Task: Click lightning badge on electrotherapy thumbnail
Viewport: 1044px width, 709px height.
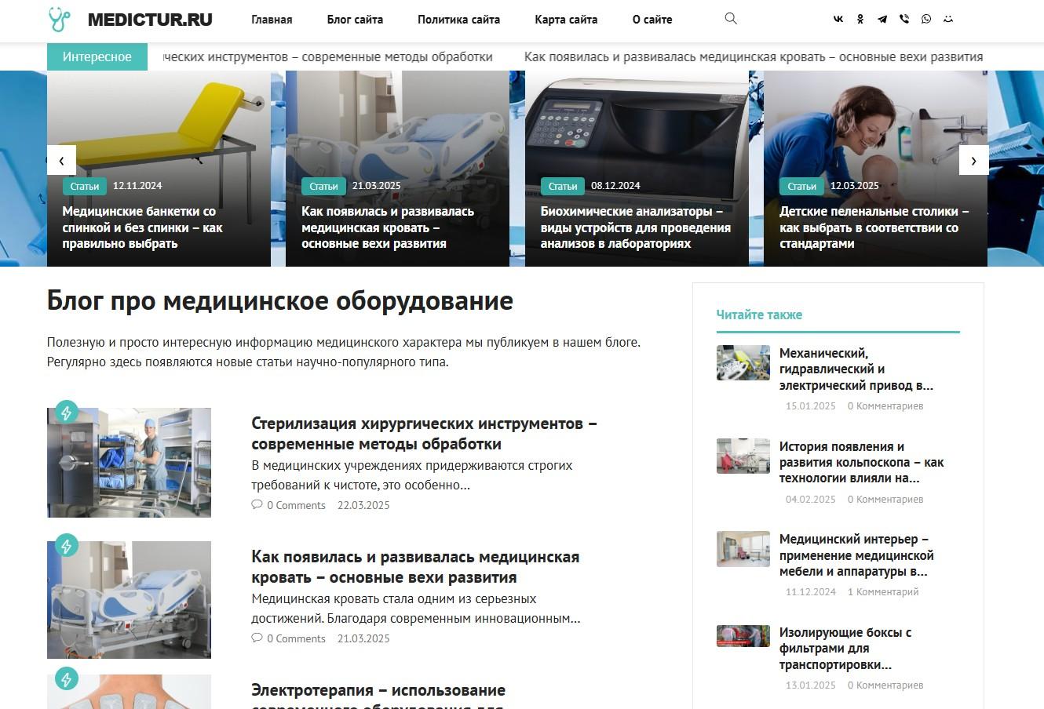Action: [66, 678]
